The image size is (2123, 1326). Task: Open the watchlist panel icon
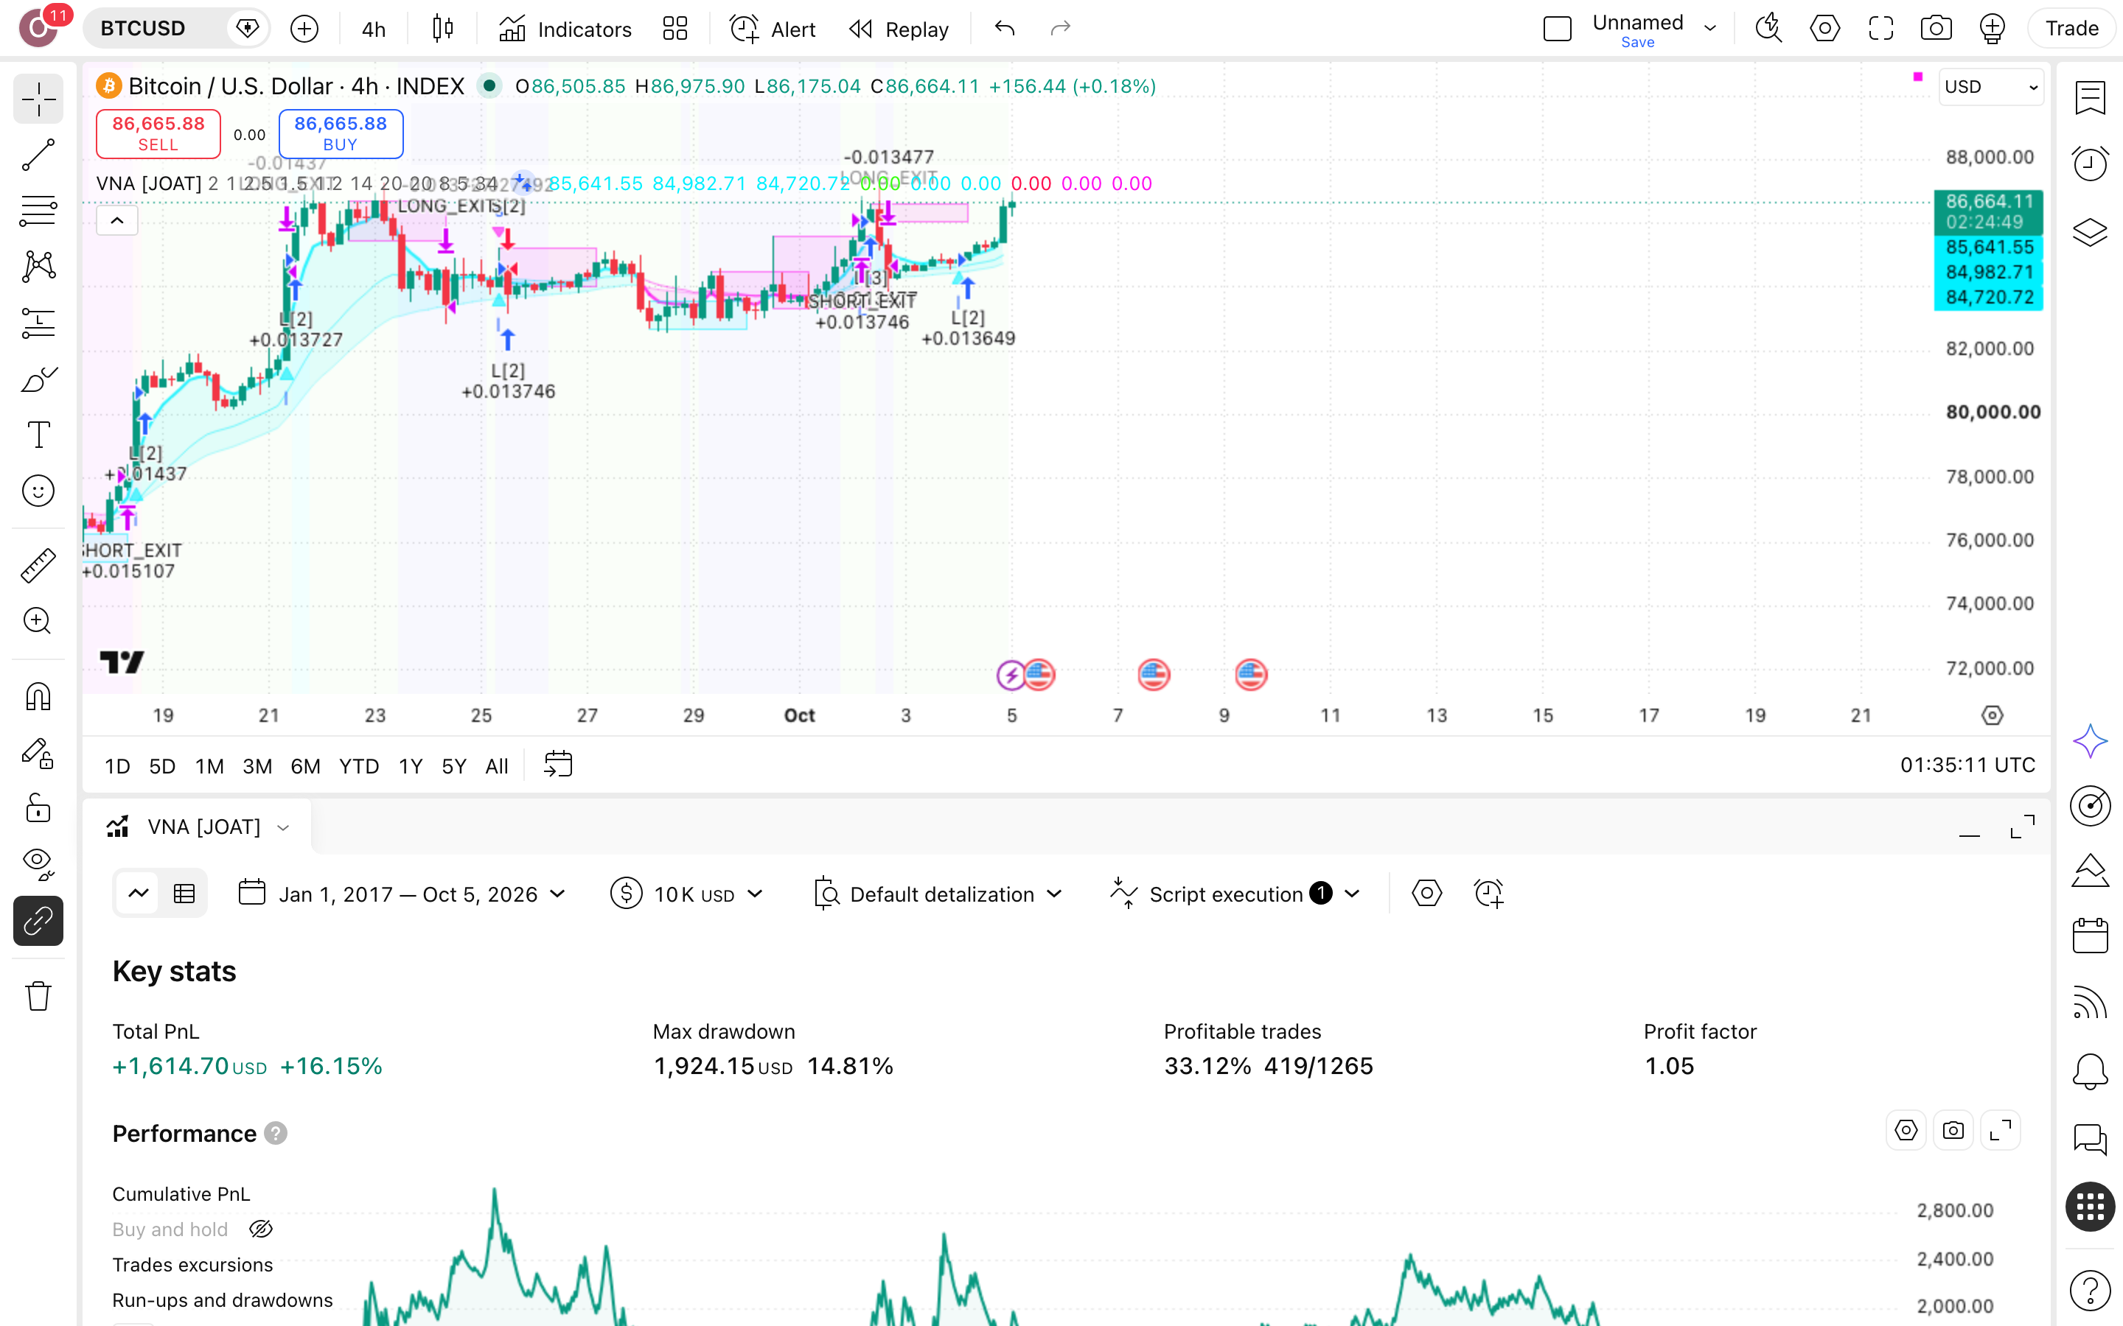click(2091, 98)
